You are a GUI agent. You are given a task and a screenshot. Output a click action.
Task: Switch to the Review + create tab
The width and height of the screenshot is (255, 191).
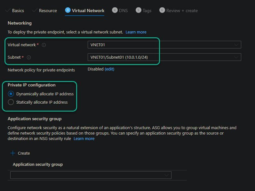(182, 11)
